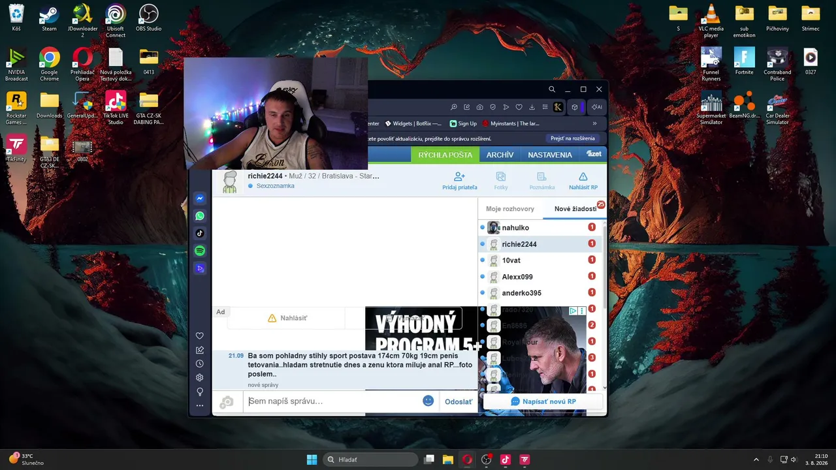The image size is (836, 470).
Task: Open File Explorer from the taskbar
Action: tap(448, 460)
